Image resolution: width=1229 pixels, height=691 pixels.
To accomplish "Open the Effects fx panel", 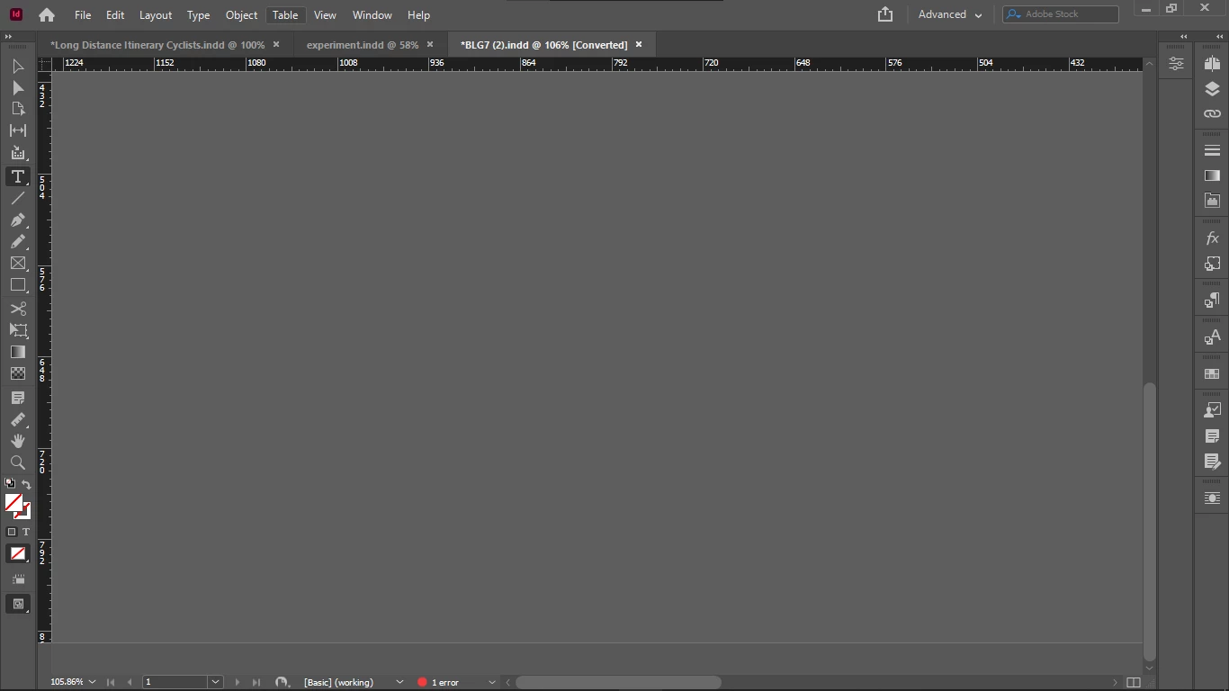I will pyautogui.click(x=1212, y=238).
